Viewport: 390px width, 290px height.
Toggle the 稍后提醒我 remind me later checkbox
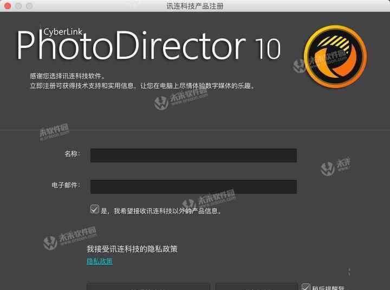305,287
